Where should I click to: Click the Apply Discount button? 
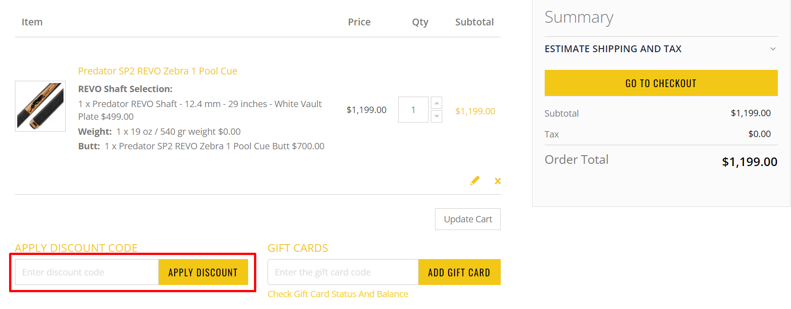coord(203,272)
